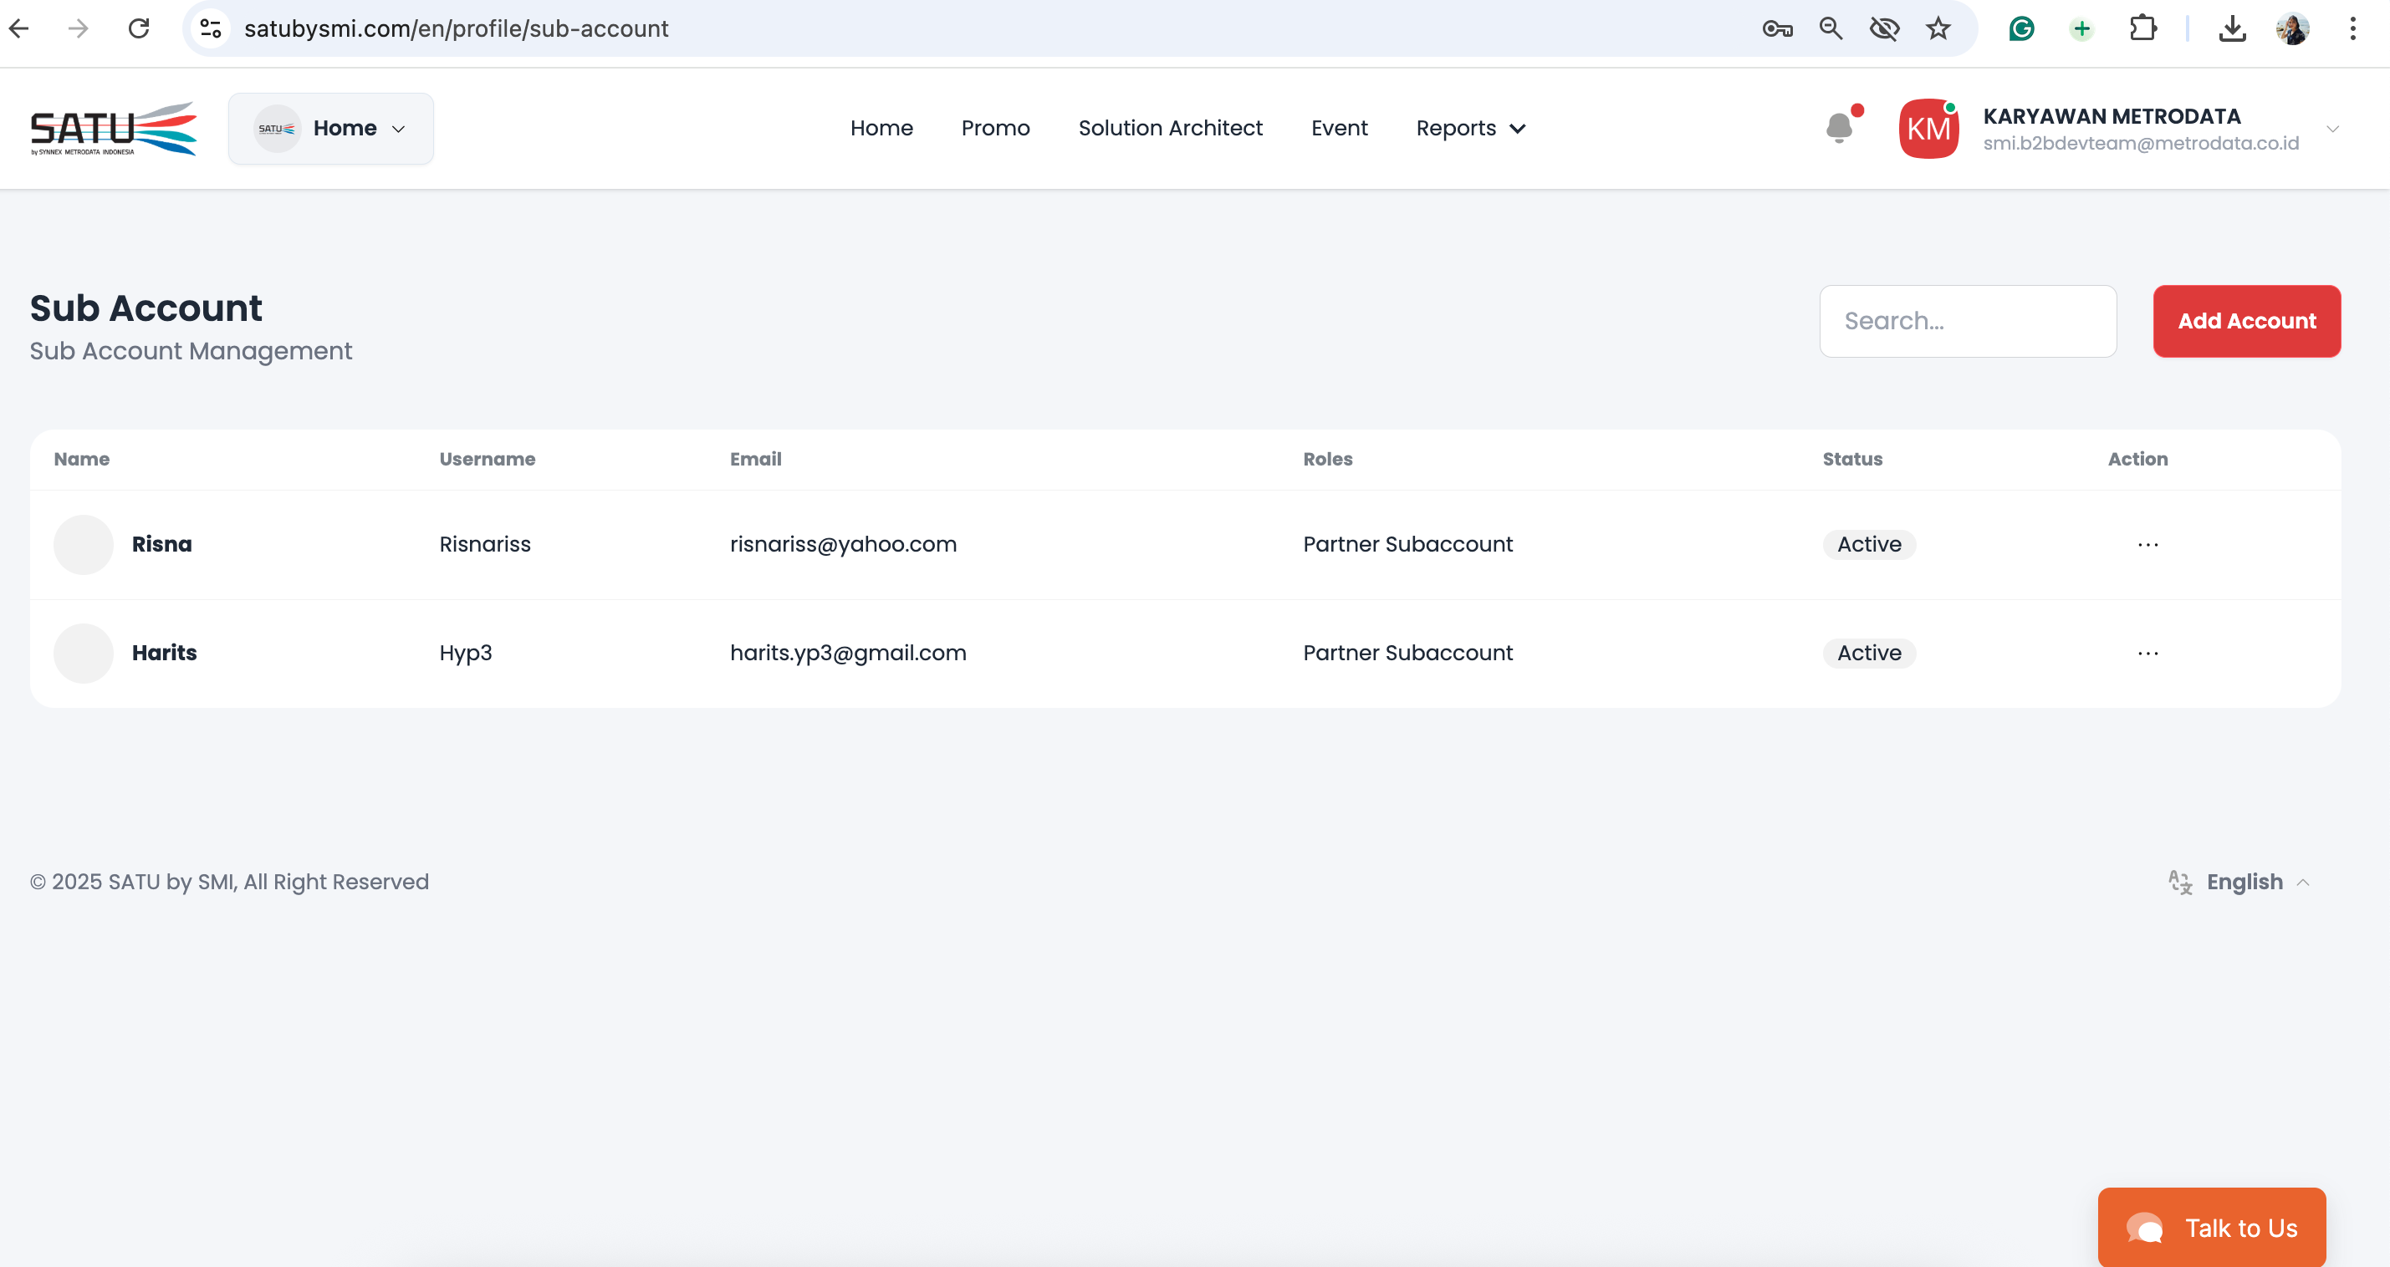Viewport: 2390px width, 1267px height.
Task: Expand the Reports menu dropdown
Action: pyautogui.click(x=1471, y=128)
